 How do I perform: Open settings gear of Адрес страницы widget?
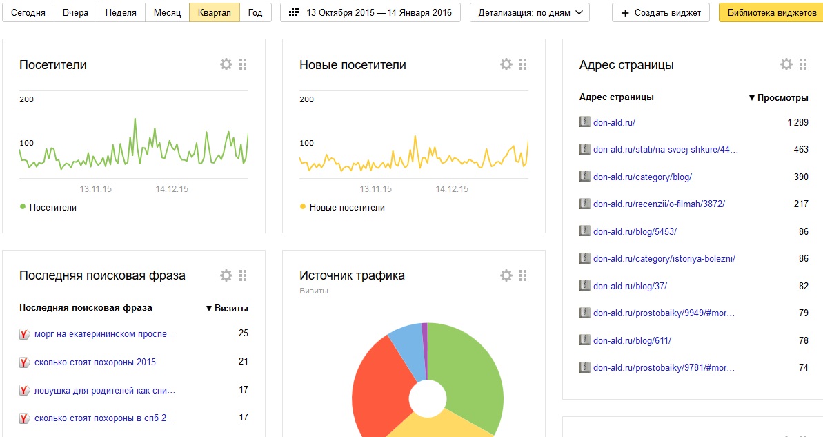pos(786,65)
